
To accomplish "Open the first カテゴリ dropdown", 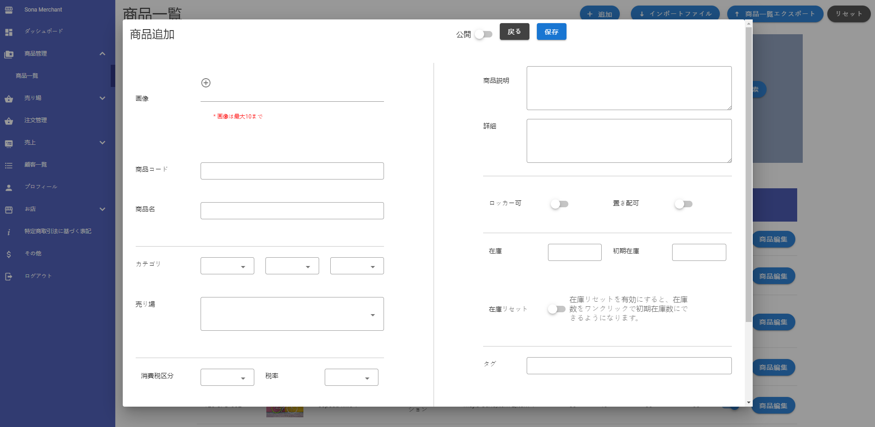I will [227, 266].
